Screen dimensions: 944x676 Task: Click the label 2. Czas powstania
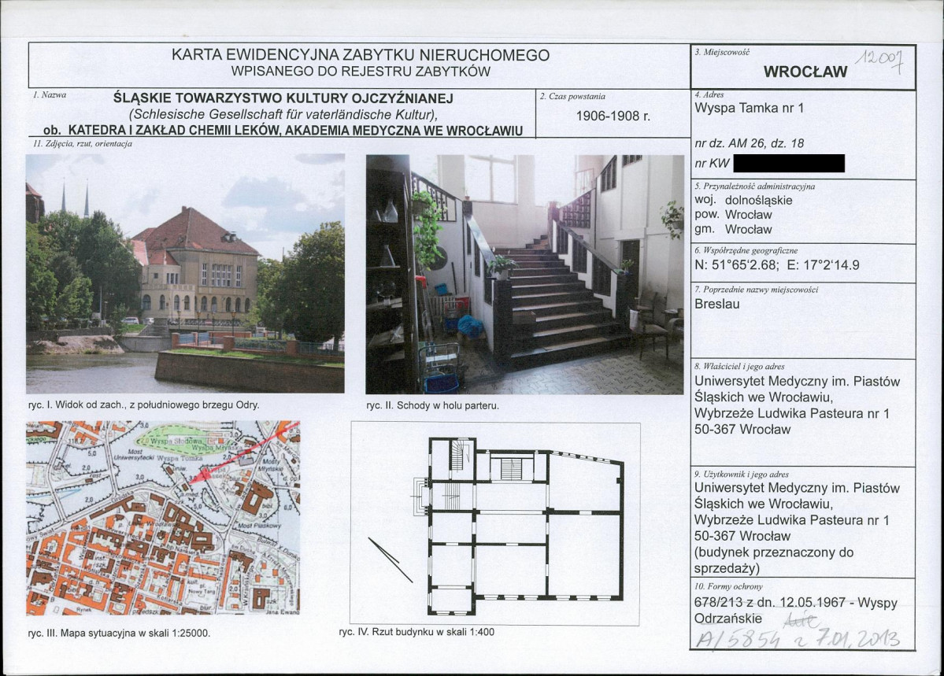point(572,96)
